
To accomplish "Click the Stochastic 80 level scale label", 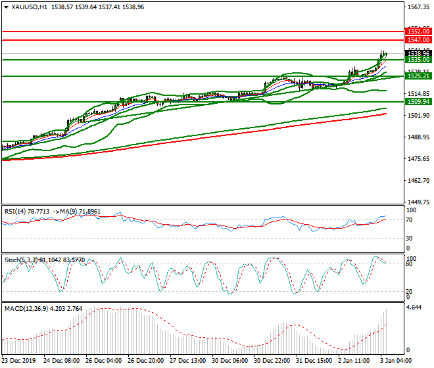I will 409,264.
